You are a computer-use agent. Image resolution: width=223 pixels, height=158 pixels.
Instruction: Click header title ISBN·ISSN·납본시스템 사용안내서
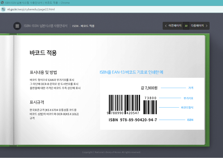tap(45, 26)
